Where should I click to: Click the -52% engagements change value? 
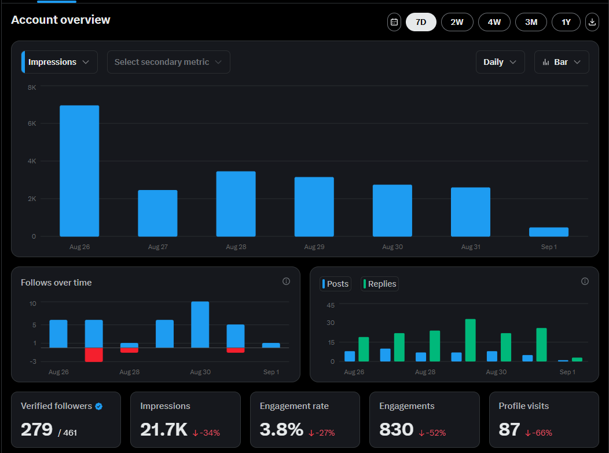point(432,433)
